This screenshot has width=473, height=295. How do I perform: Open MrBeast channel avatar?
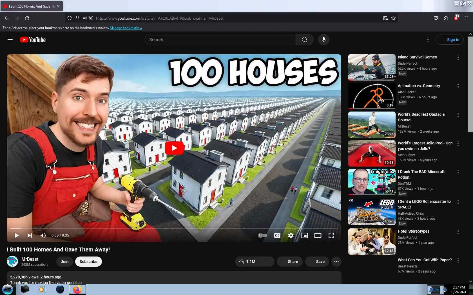(12, 261)
